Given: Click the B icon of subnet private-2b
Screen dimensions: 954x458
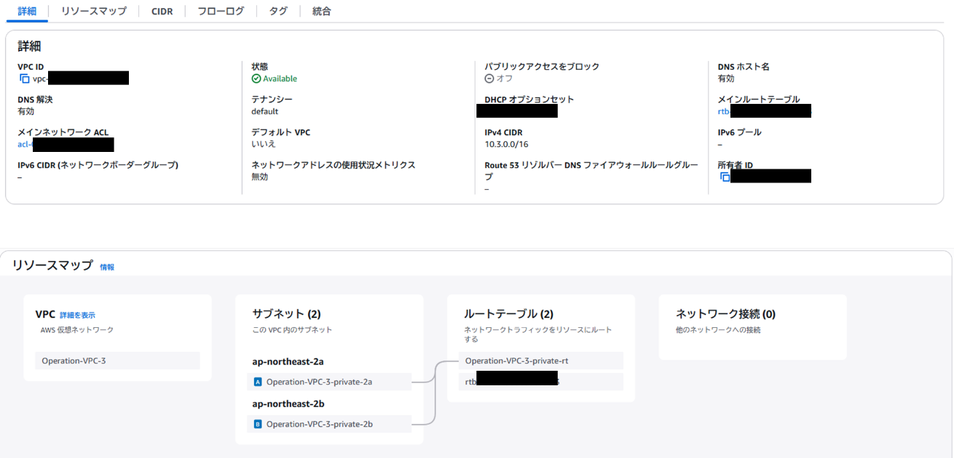Looking at the screenshot, I should [x=257, y=424].
